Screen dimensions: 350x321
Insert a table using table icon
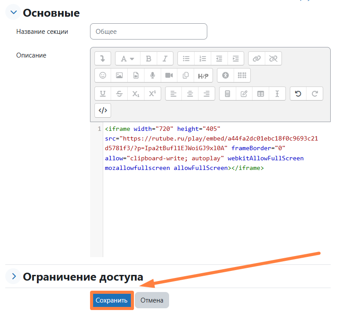click(260, 94)
